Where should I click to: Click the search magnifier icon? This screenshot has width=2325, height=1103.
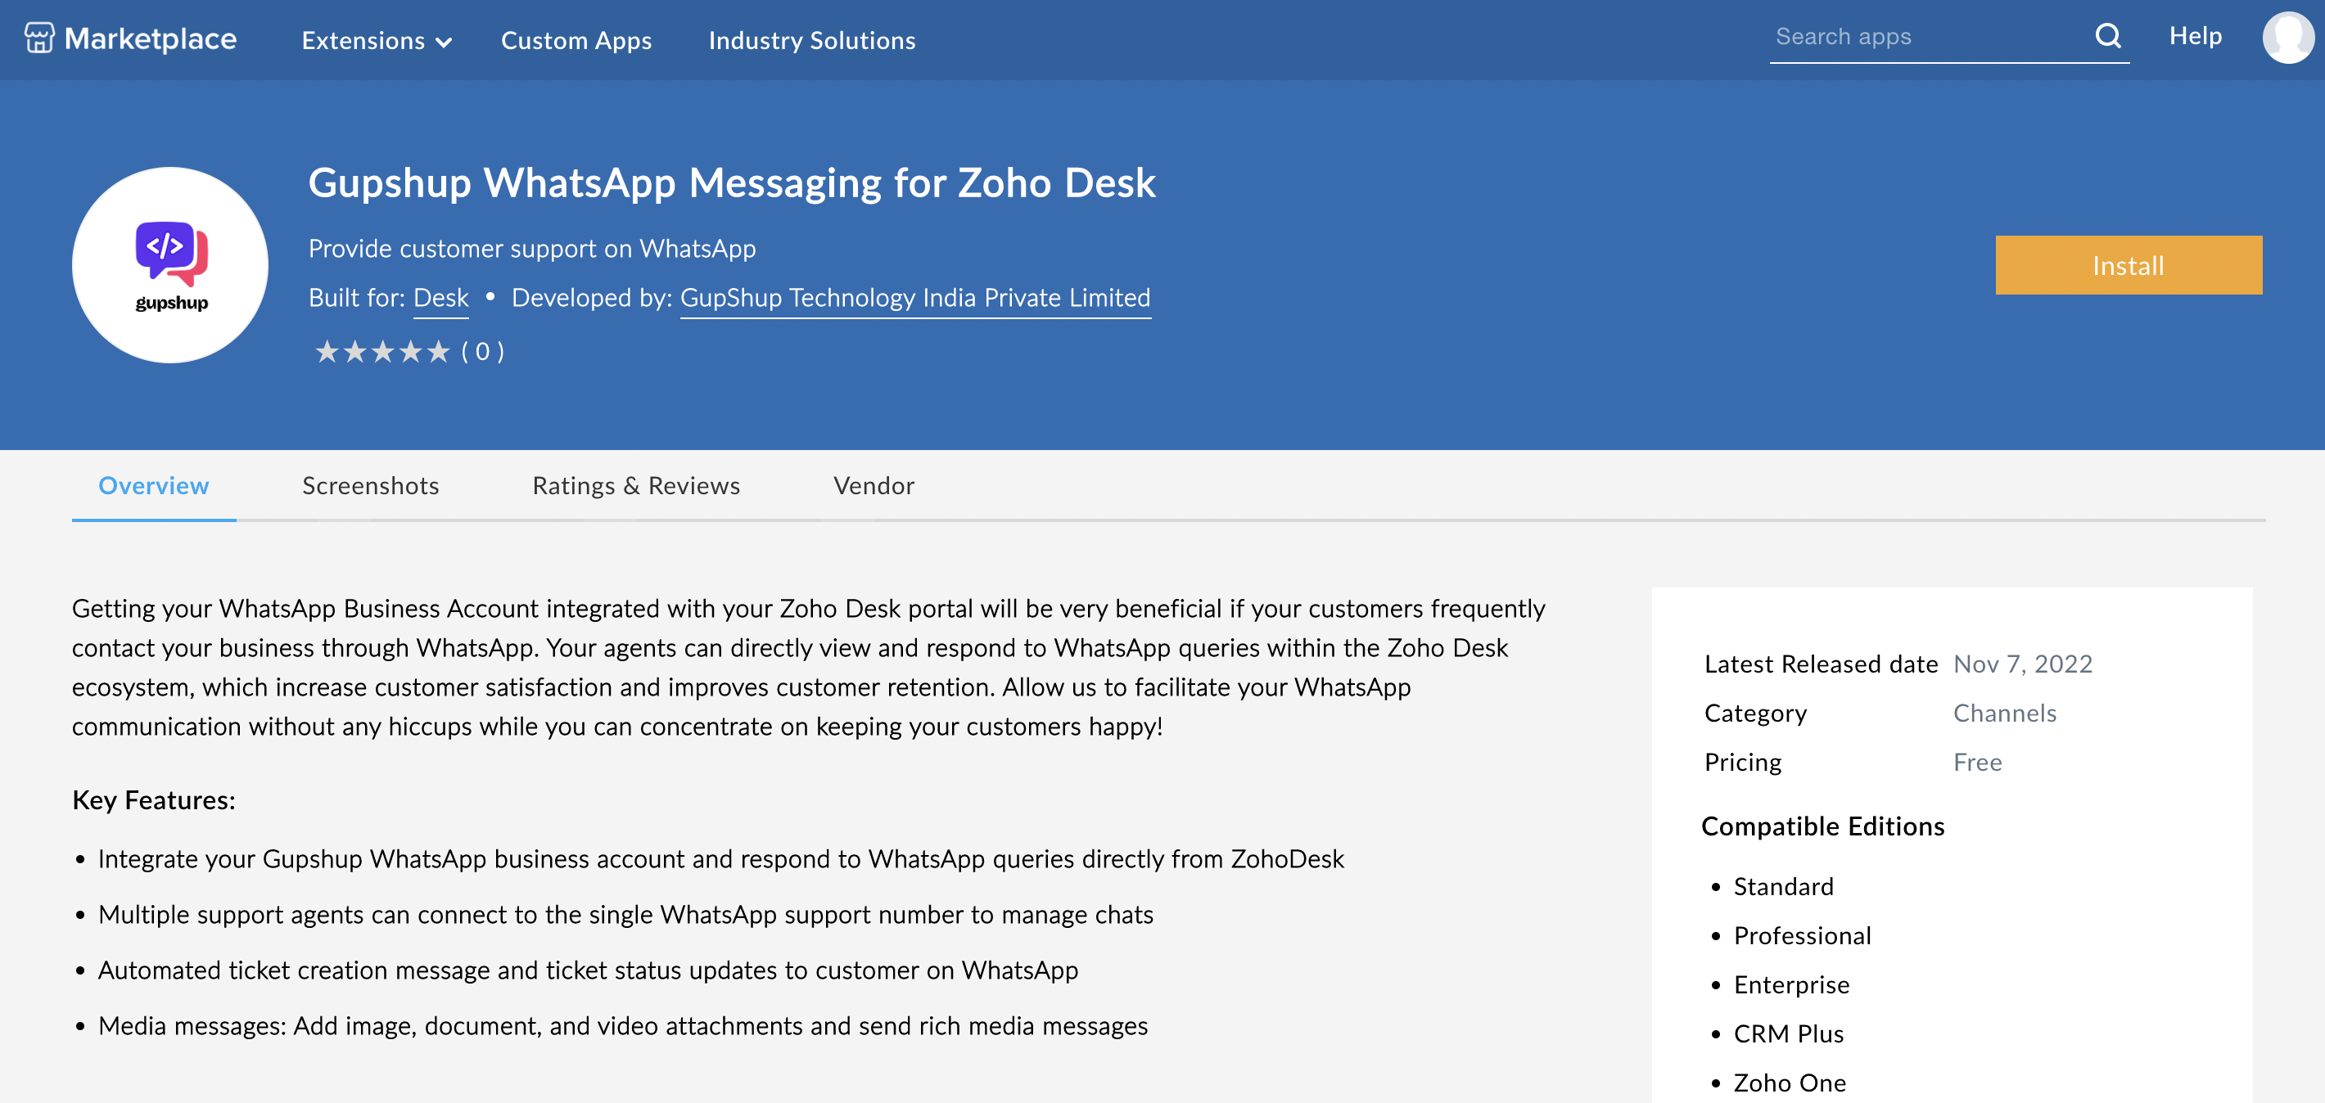pos(2107,36)
